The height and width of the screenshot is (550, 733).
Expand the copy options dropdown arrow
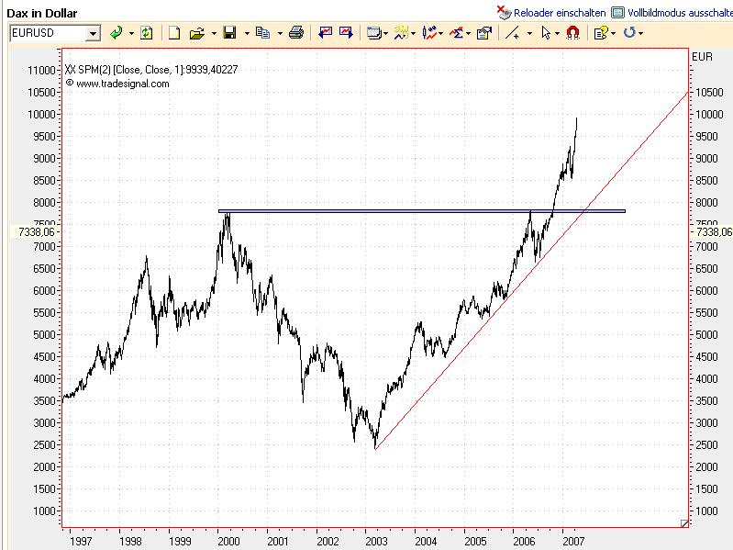280,33
